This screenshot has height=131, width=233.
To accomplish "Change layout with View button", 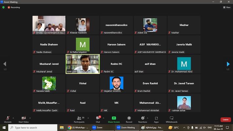I will (227, 7).
